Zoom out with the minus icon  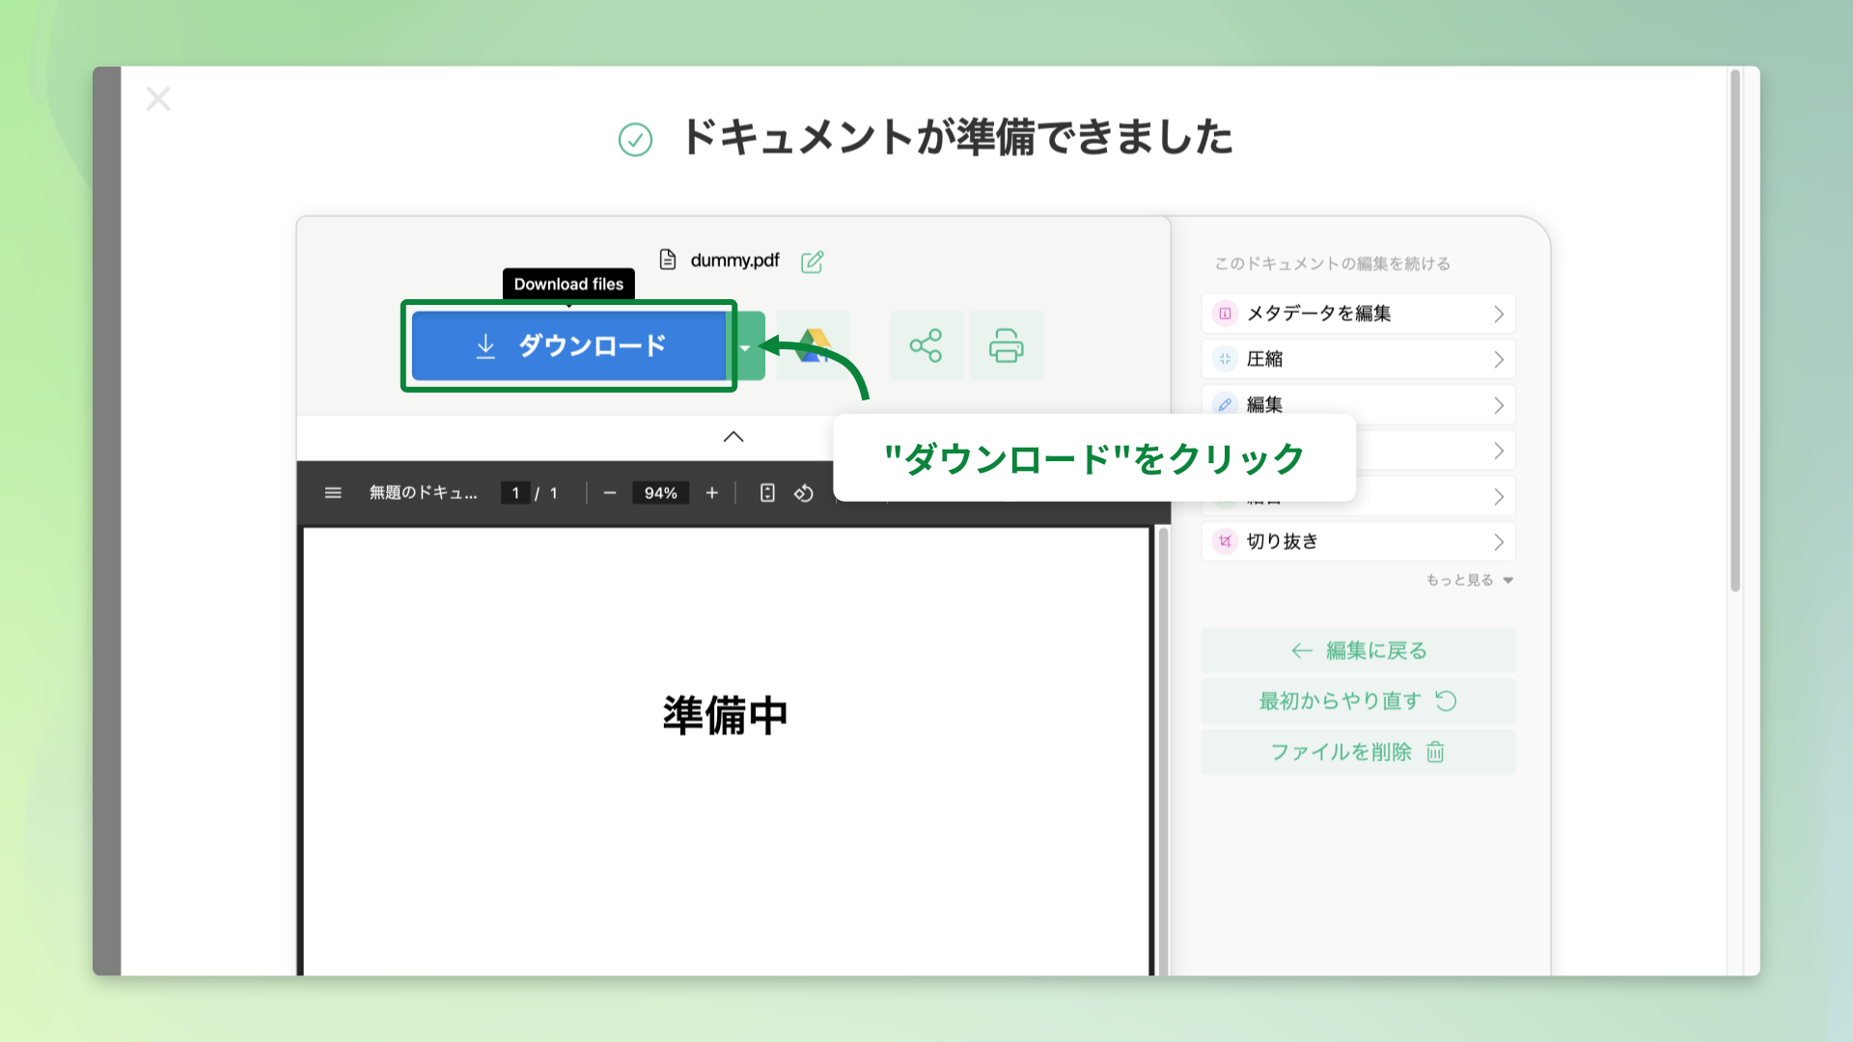point(610,493)
